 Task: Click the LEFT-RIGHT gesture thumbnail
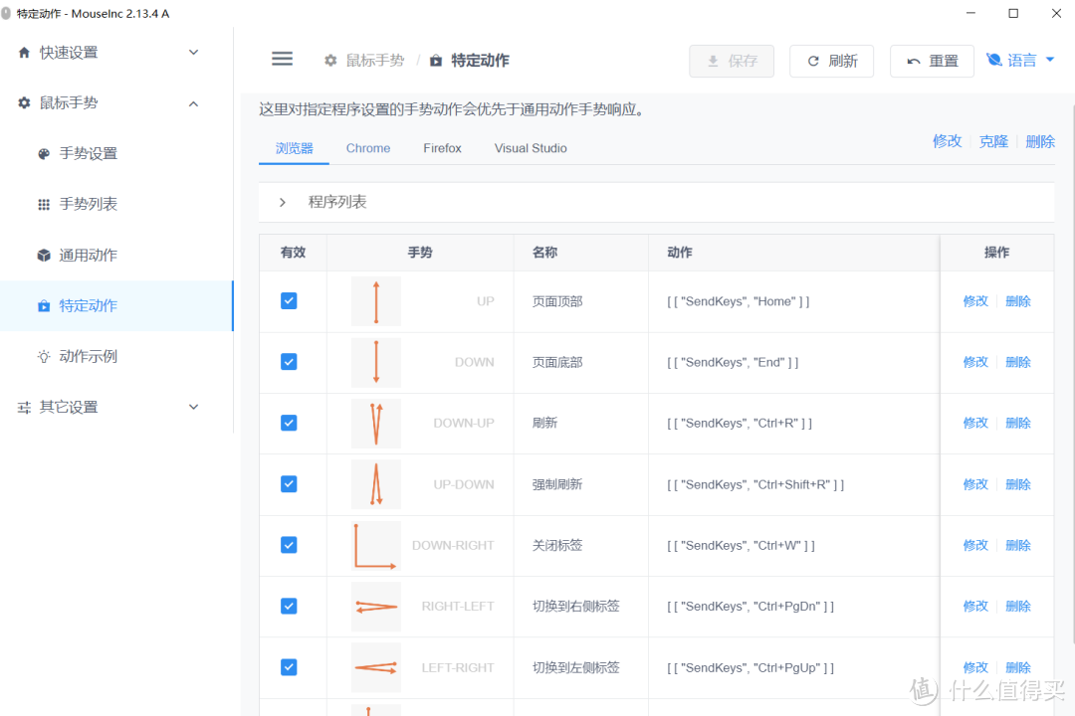[375, 667]
